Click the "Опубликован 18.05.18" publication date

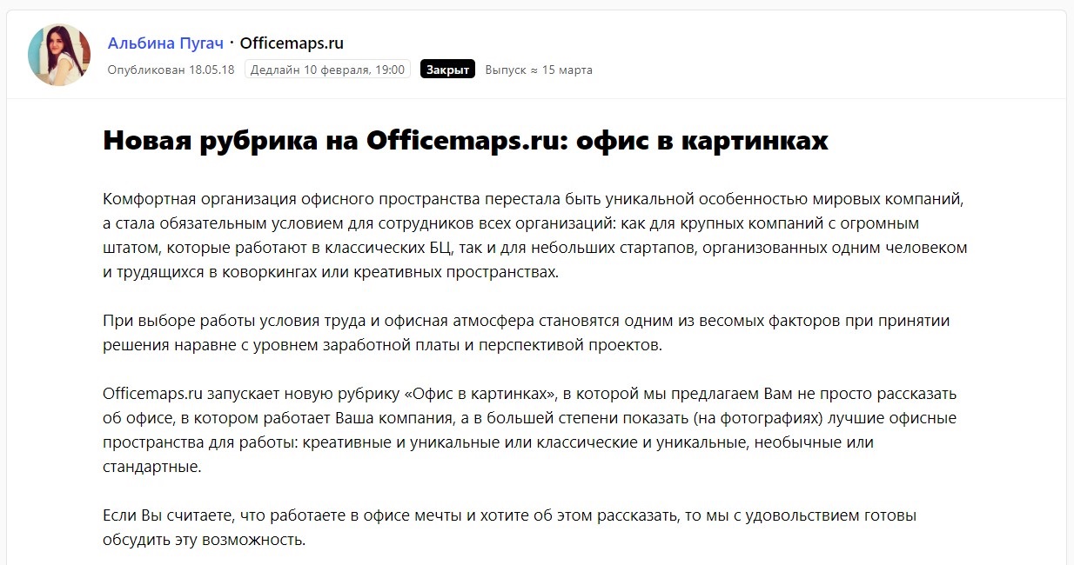click(x=171, y=70)
